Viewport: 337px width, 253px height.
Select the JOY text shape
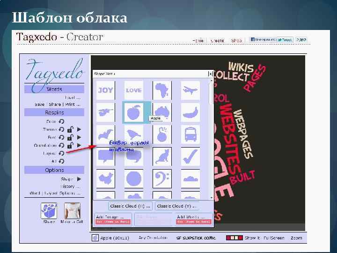point(105,90)
